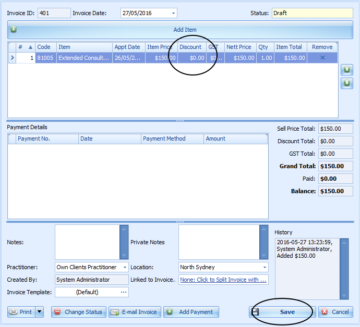Click into the Notes text box
This screenshot has width=360, height=327.
point(87,242)
